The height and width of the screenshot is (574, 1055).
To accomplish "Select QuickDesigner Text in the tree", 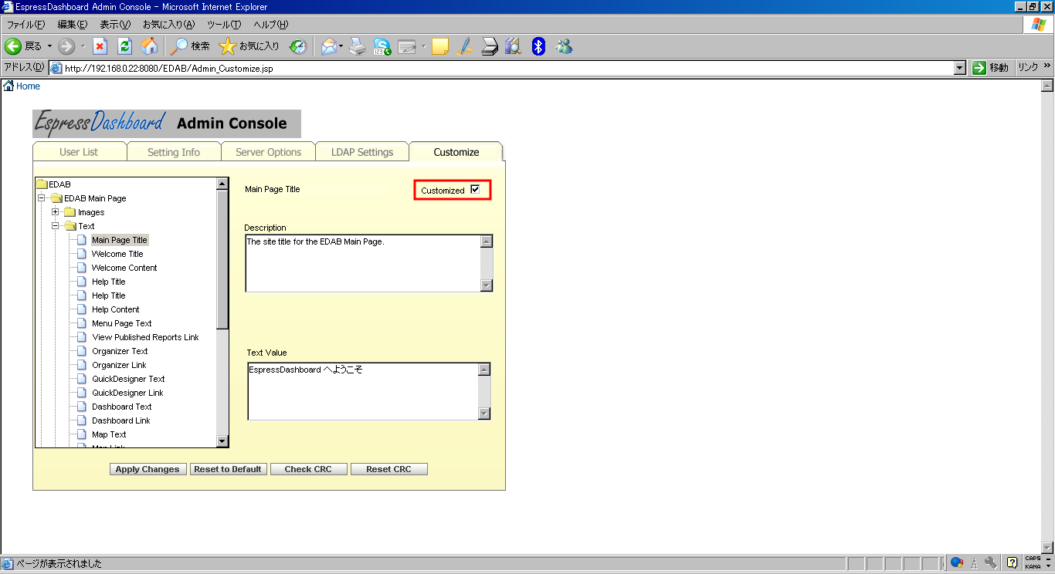I will (x=128, y=379).
